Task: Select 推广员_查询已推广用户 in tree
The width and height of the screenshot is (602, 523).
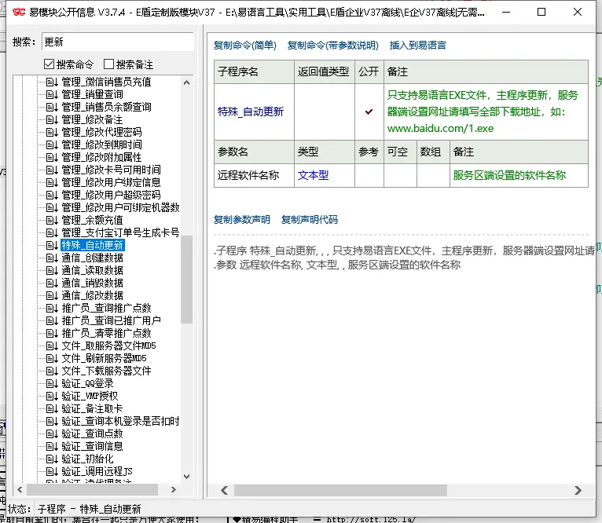Action: pyautogui.click(x=112, y=320)
